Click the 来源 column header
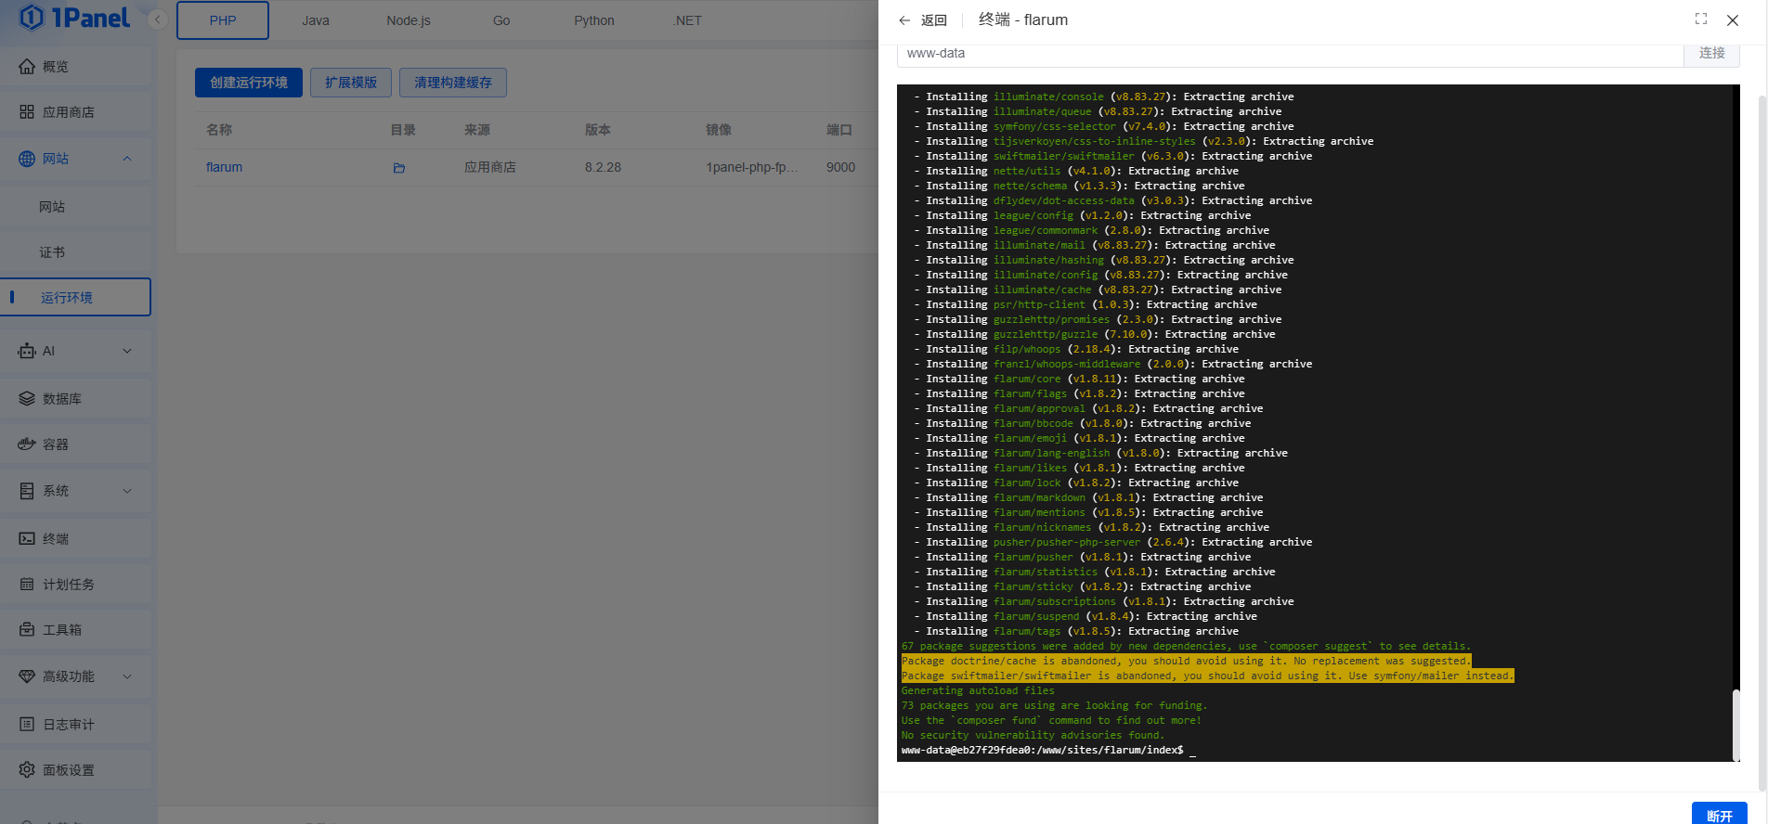The image size is (1768, 824). pyautogui.click(x=477, y=130)
